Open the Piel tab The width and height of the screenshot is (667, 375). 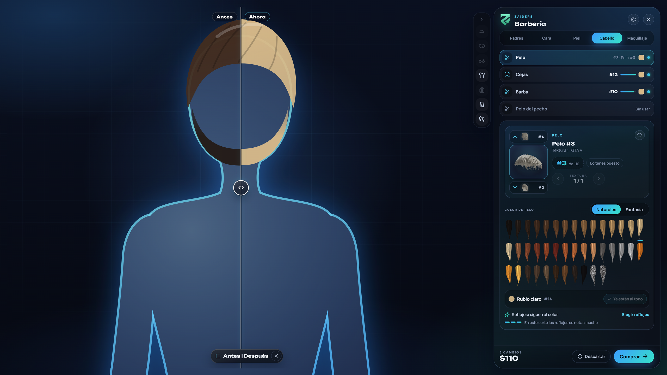click(x=577, y=38)
